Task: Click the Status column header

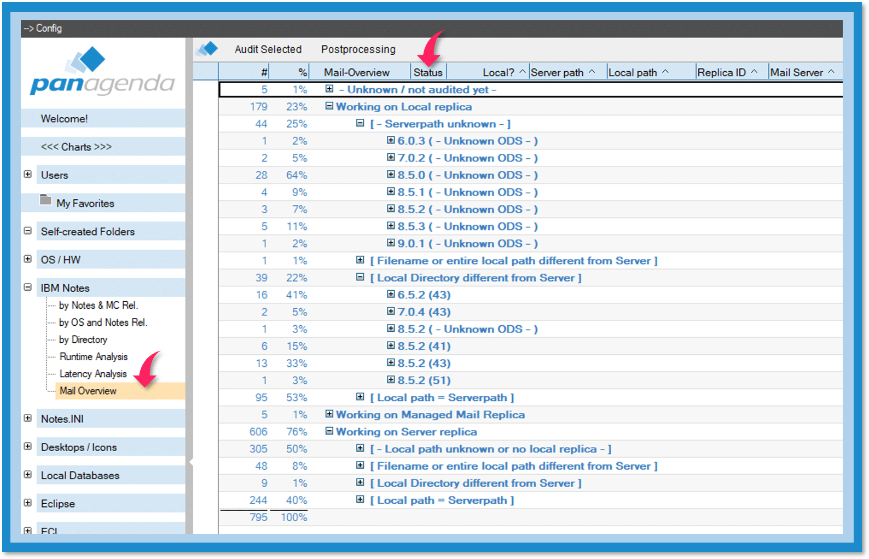Action: (x=427, y=72)
